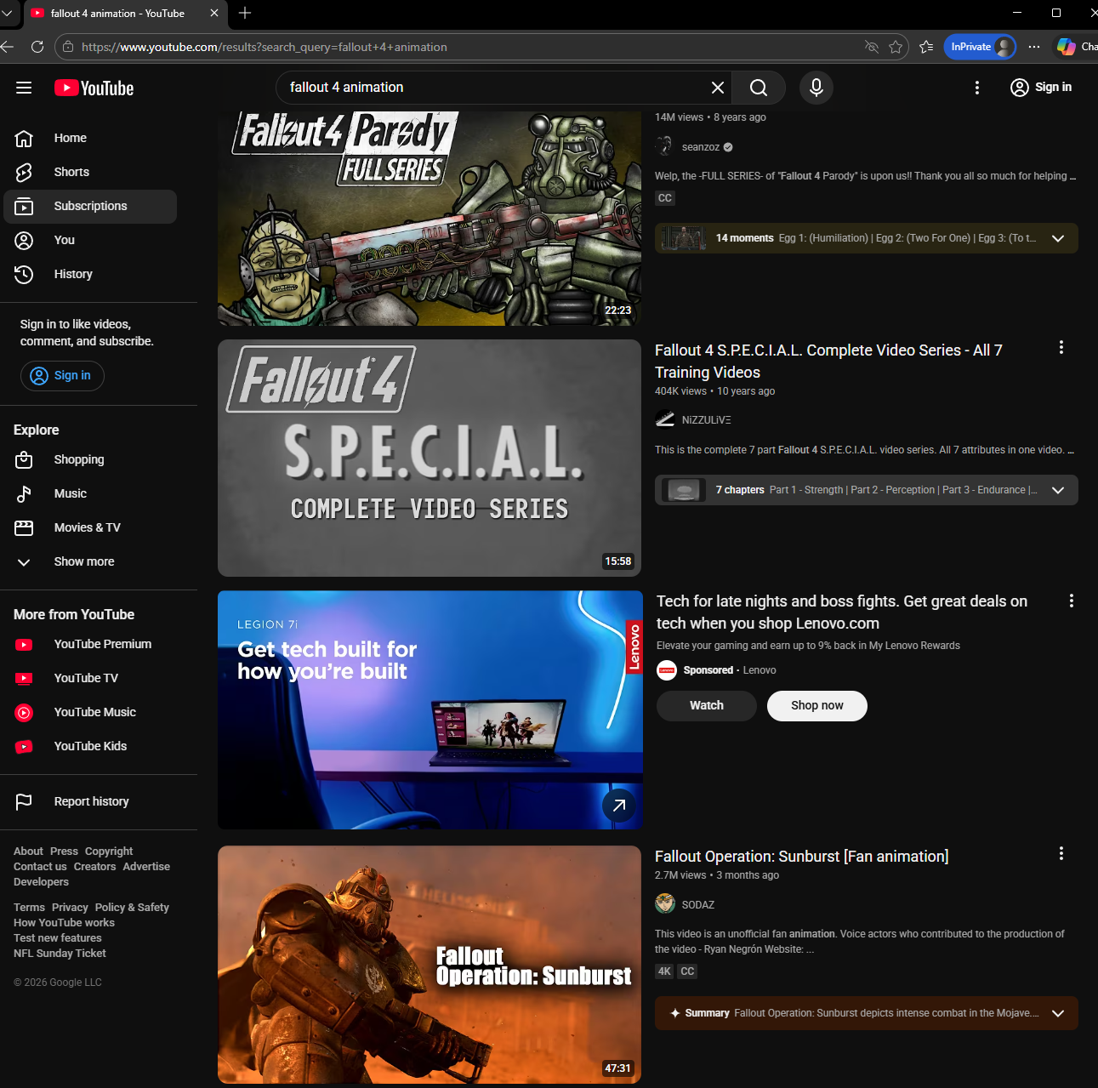
Task: Open the You section in sidebar
Action: [90, 240]
